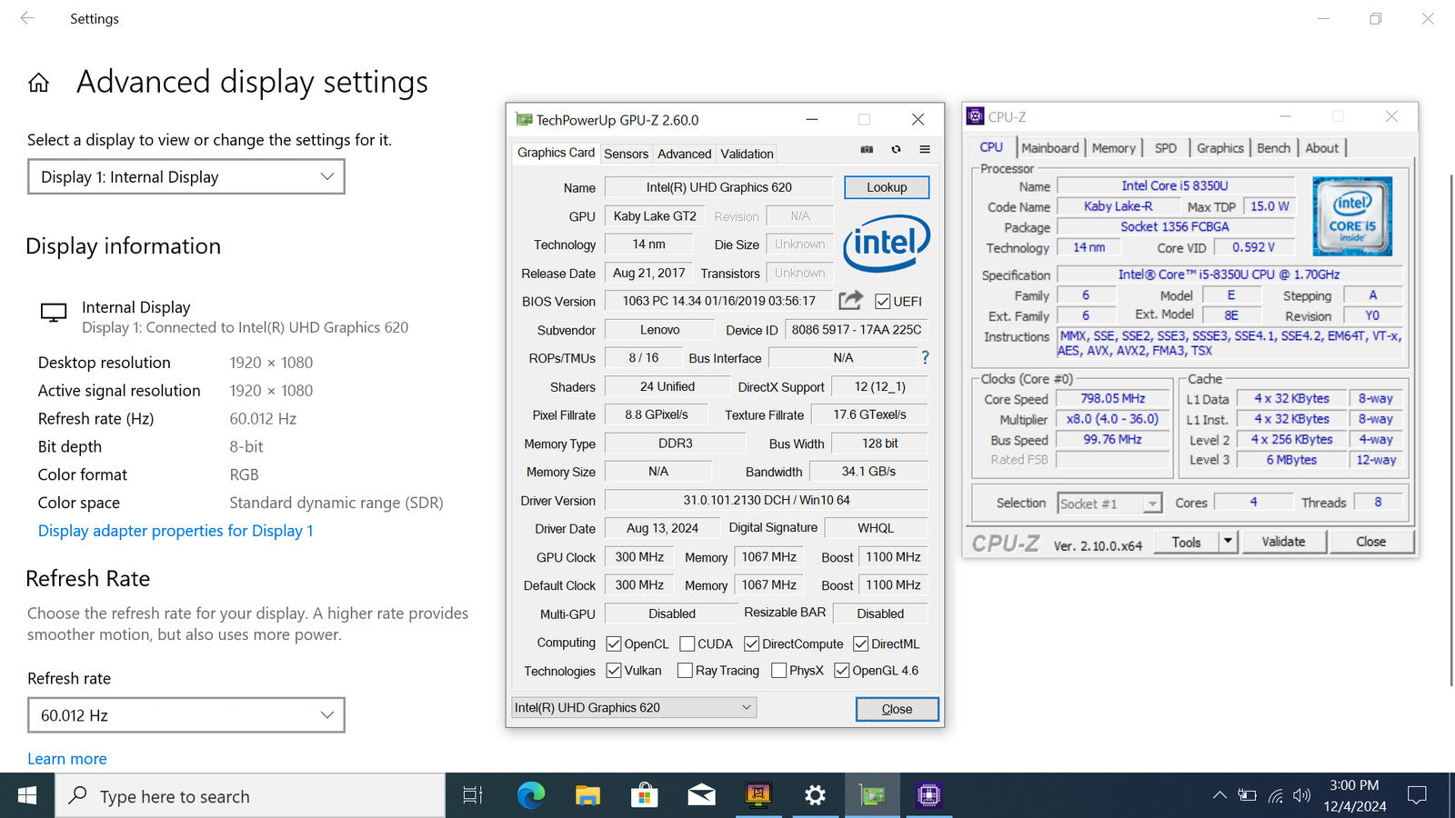Toggle the DirectCompute checkbox
This screenshot has height=818, width=1455.
click(x=751, y=643)
